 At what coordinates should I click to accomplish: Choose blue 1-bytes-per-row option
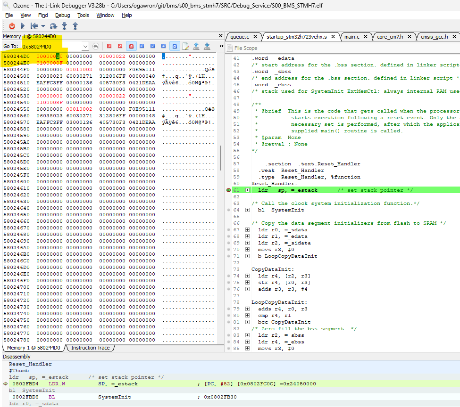(142, 46)
